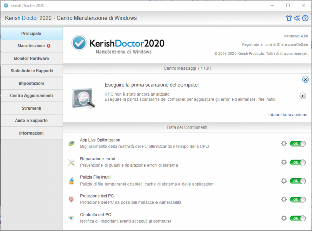Click the App Live Optimization leaf icon

(x=71, y=143)
